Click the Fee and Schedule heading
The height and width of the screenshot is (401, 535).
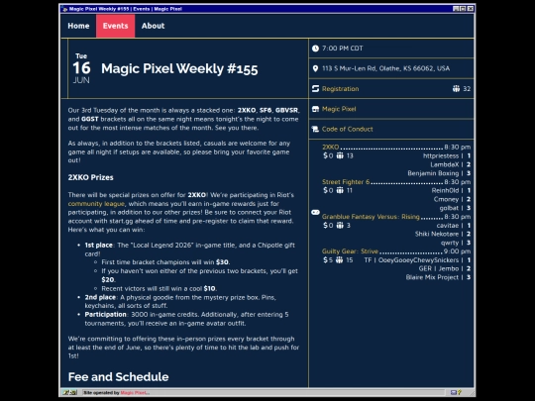118,377
